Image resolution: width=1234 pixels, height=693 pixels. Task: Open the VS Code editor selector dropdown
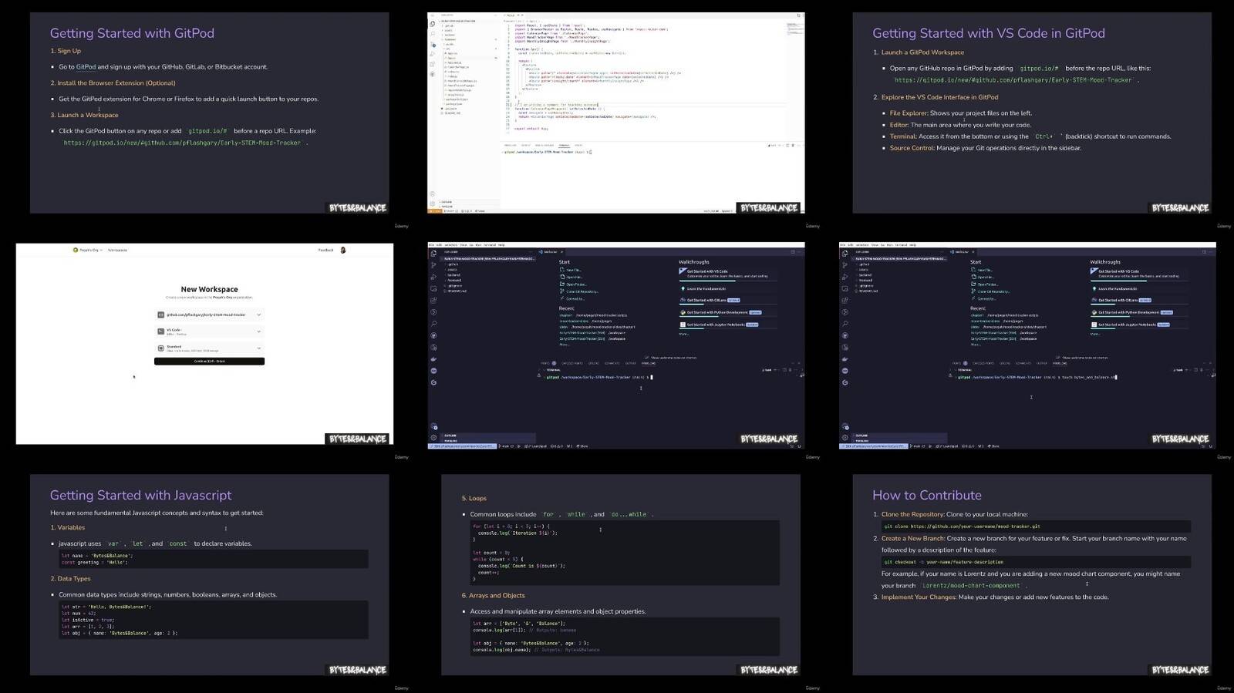(x=209, y=331)
